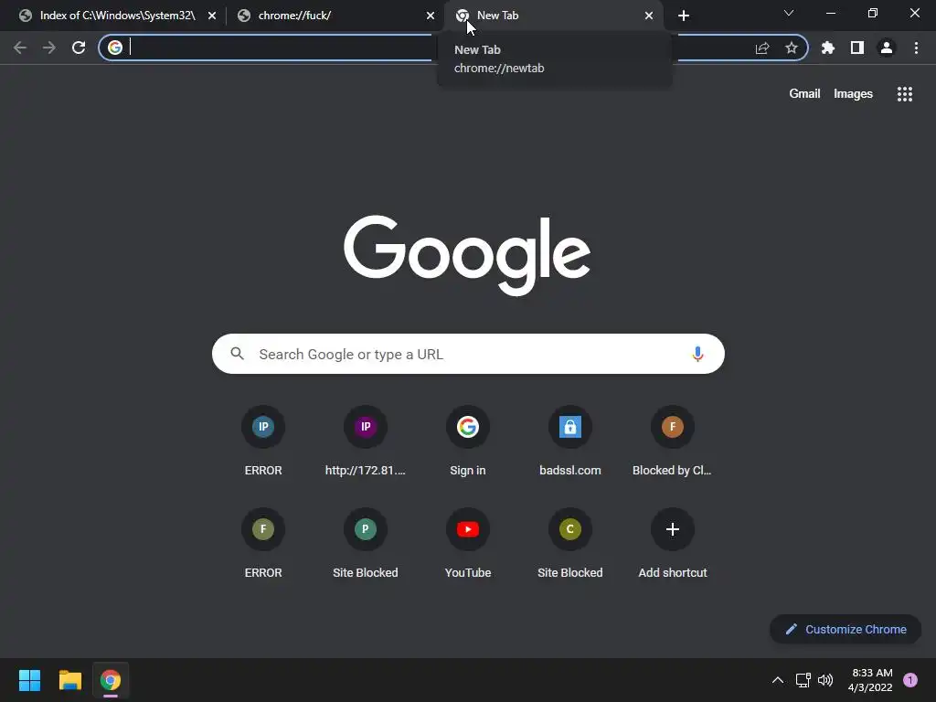Close the chrome://fuck/ tab

431,16
